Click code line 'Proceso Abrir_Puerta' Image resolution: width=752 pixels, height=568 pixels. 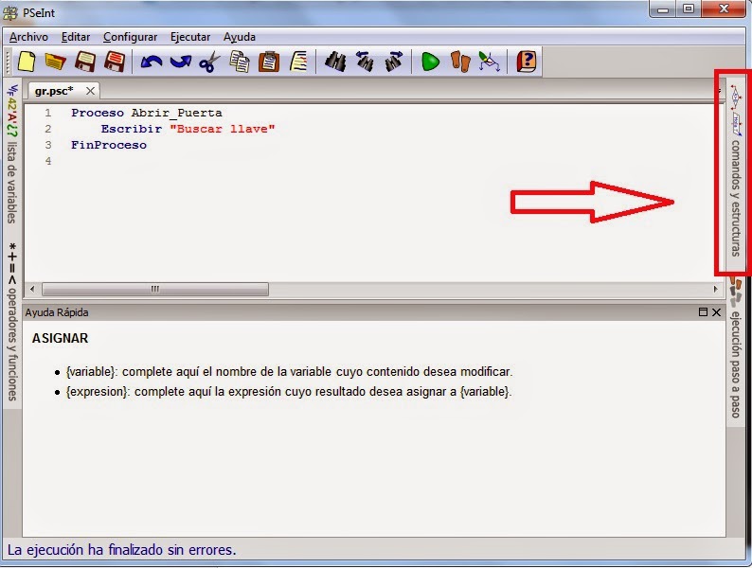[147, 113]
